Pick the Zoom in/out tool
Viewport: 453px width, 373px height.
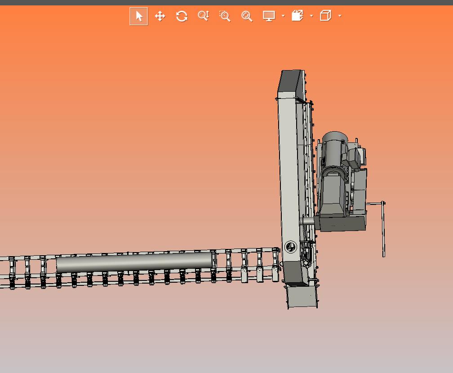click(204, 16)
